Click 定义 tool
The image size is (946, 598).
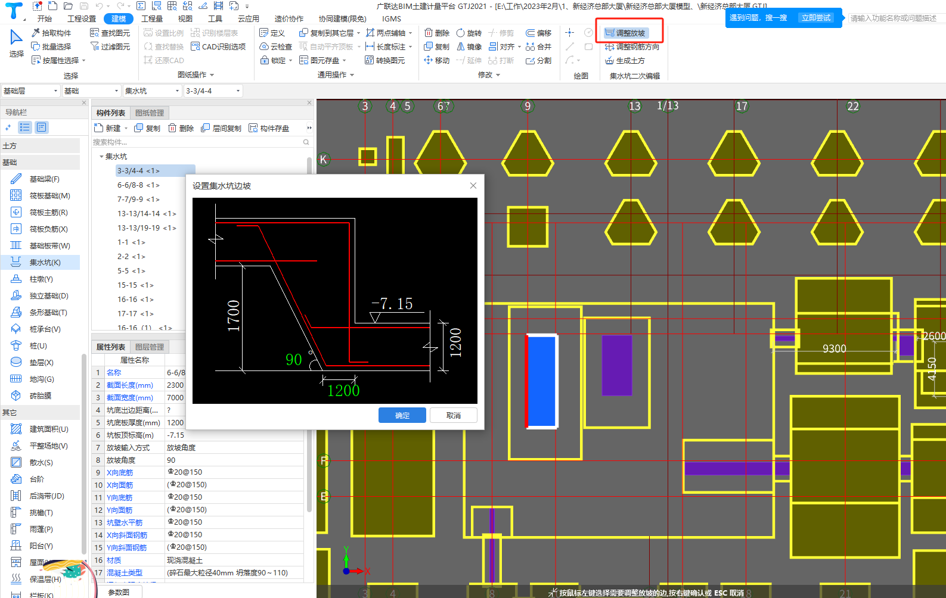point(272,33)
